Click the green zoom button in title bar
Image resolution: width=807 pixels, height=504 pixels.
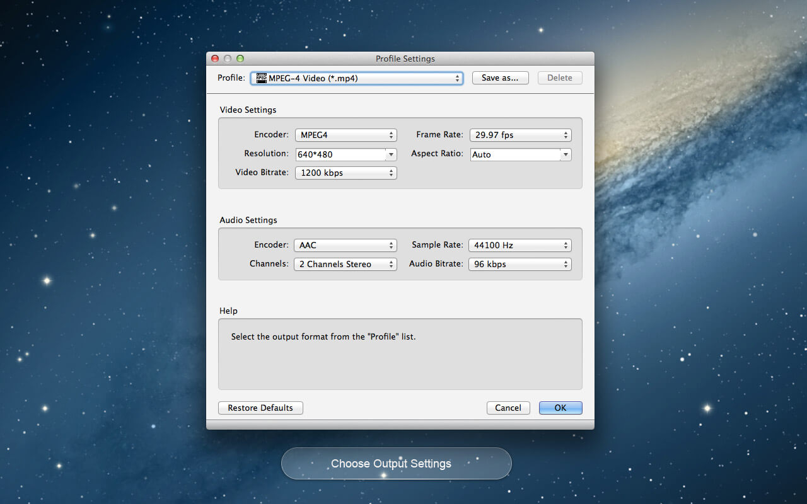240,59
